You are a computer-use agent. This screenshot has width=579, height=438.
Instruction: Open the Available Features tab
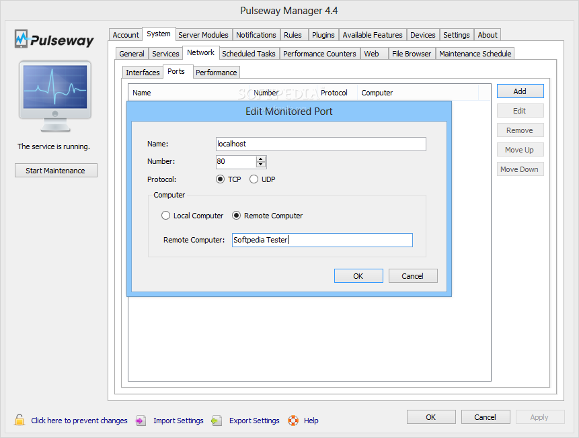373,35
